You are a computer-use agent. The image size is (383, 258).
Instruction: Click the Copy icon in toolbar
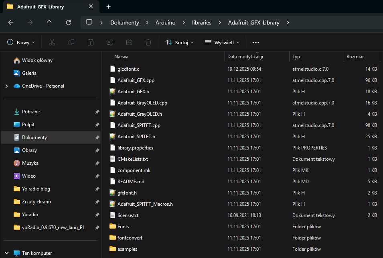(71, 42)
